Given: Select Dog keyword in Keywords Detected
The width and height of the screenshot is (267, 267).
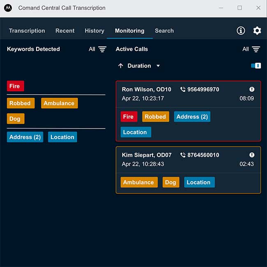Looking at the screenshot, I should [x=16, y=119].
